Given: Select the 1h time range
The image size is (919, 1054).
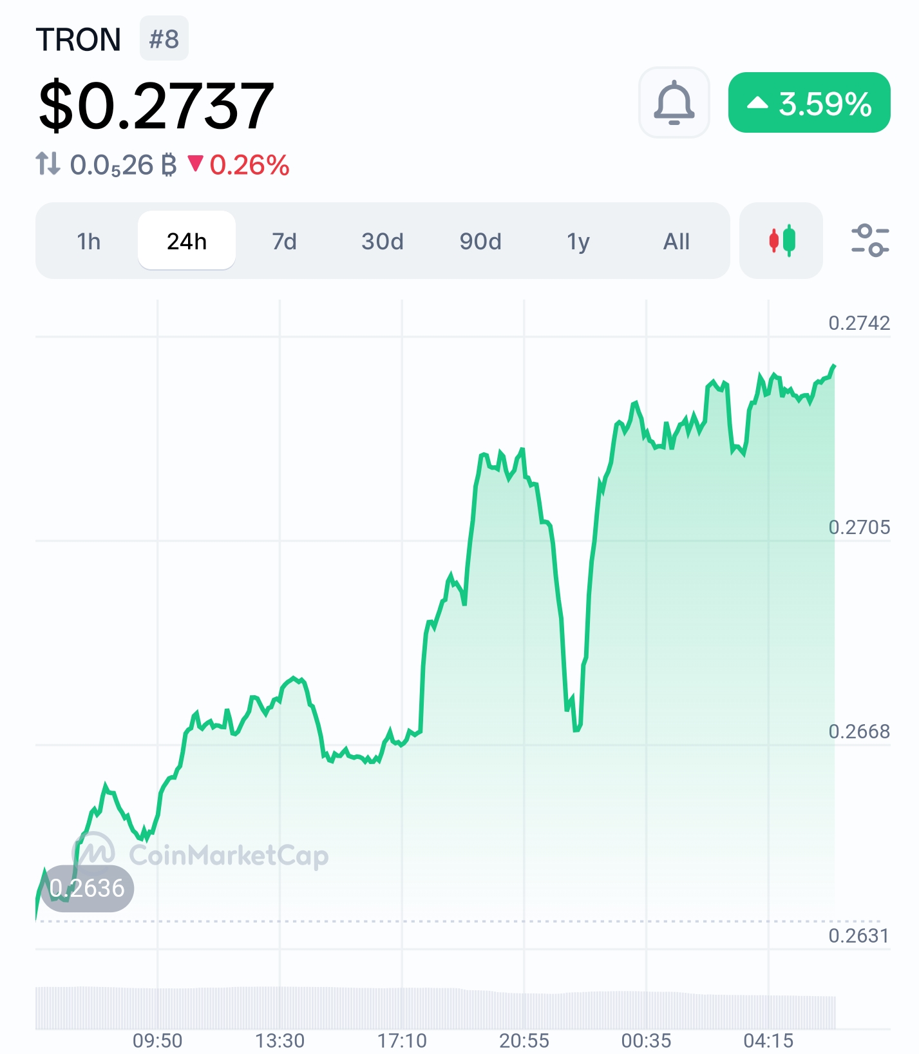Looking at the screenshot, I should coord(89,242).
